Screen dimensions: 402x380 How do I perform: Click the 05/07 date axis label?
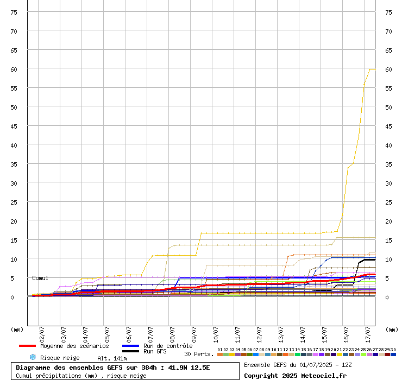pos(107,334)
